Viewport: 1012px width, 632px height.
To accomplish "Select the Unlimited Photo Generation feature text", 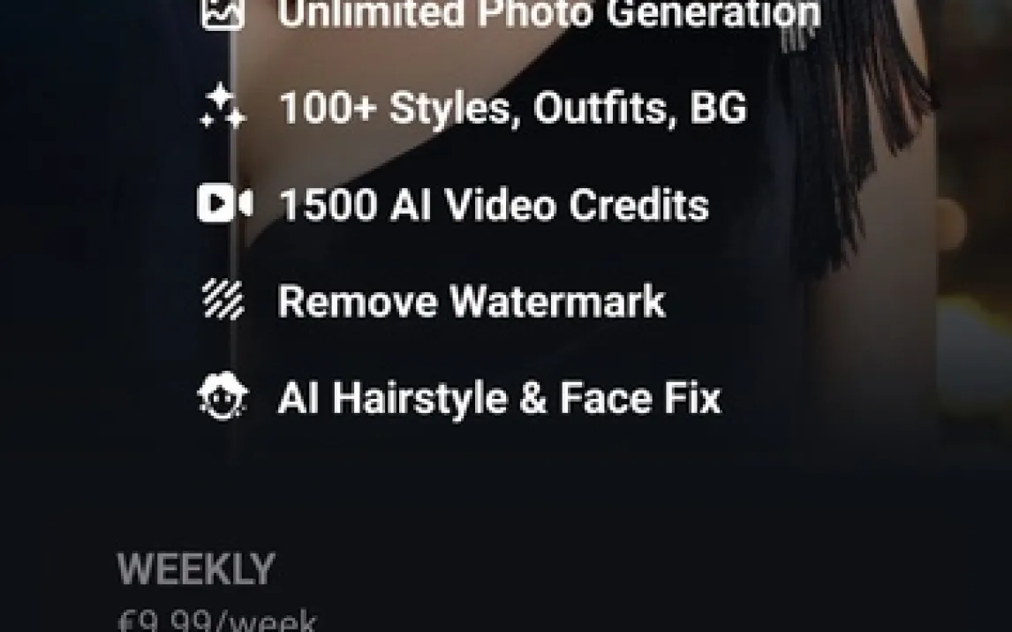I will 549,13.
